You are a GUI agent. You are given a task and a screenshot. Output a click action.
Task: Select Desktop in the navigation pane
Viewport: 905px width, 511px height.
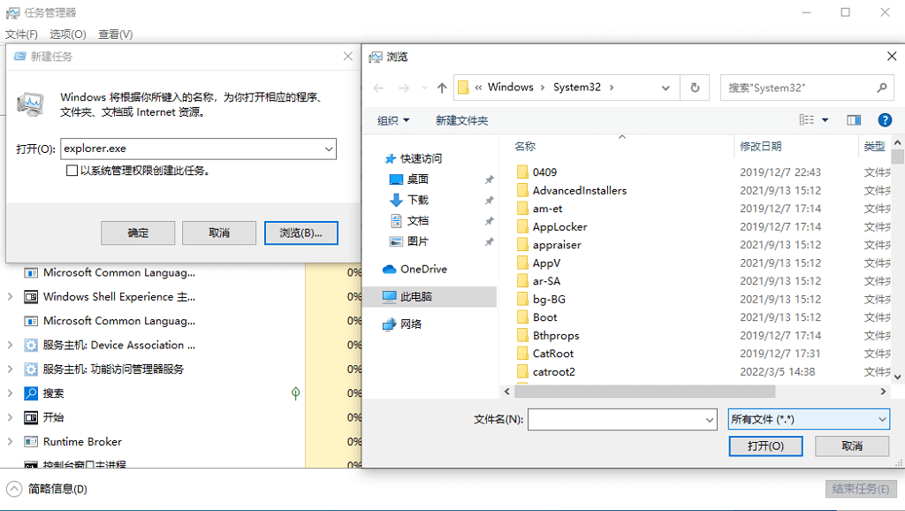417,179
